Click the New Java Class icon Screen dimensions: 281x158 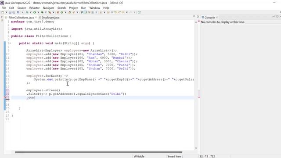pos(61,12)
